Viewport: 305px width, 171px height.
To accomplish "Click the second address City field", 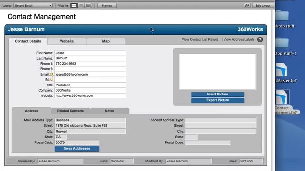I will pyautogui.click(x=221, y=131).
